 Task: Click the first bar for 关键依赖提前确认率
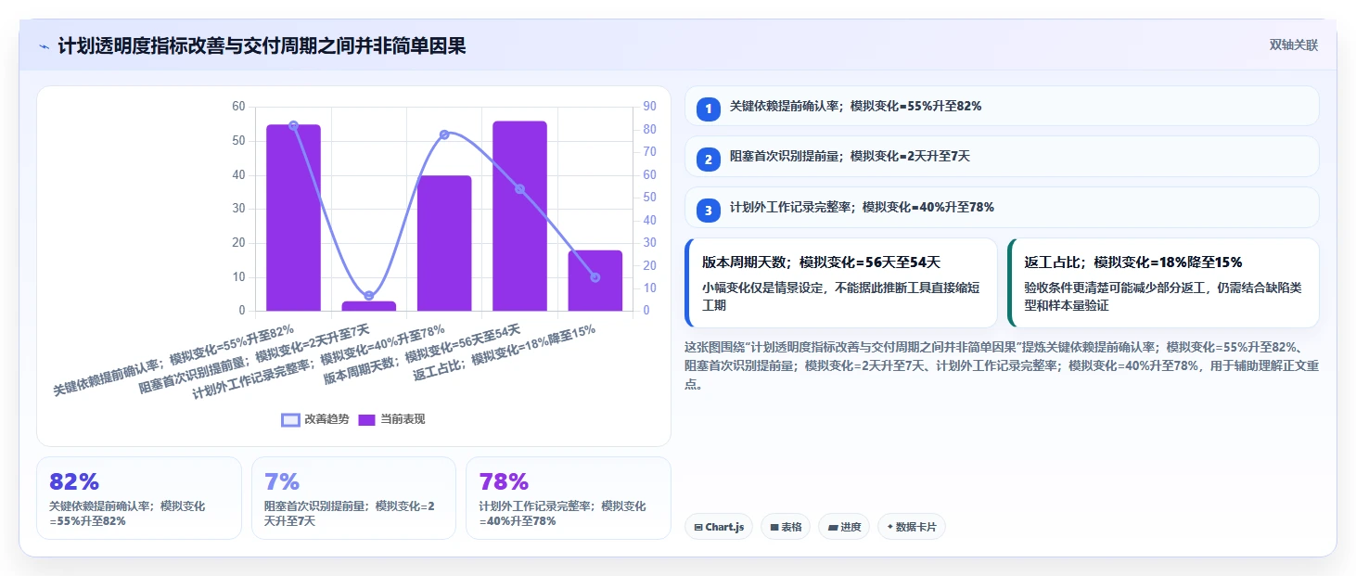(x=293, y=218)
